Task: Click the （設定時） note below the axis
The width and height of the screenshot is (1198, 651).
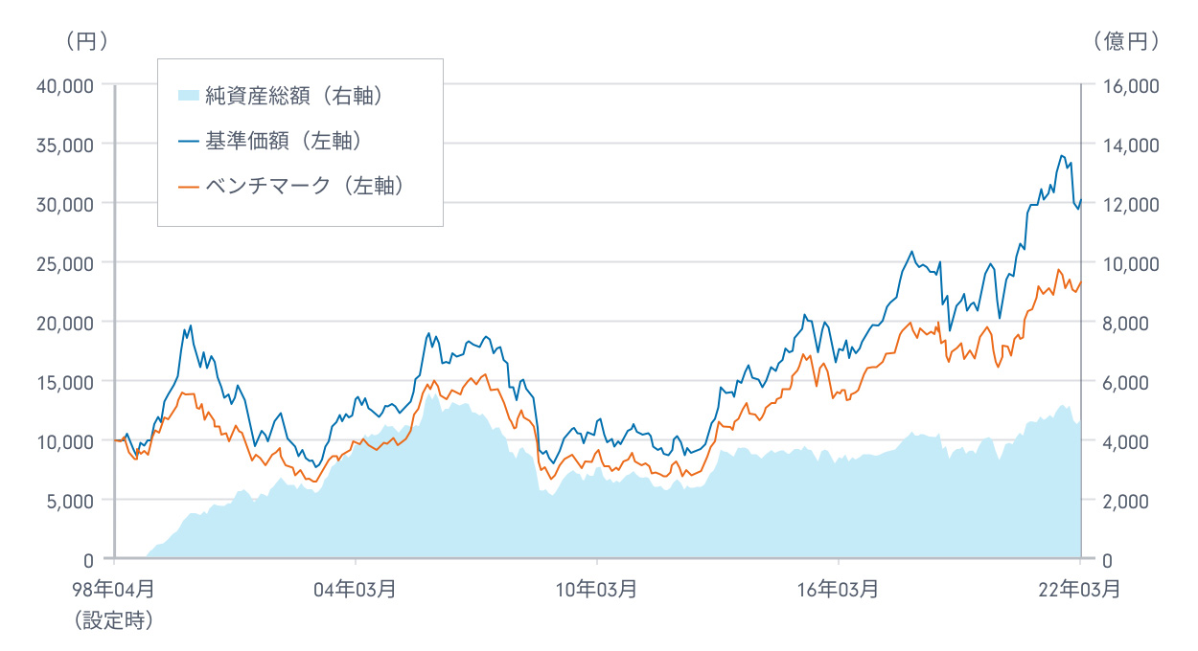Action: (114, 620)
